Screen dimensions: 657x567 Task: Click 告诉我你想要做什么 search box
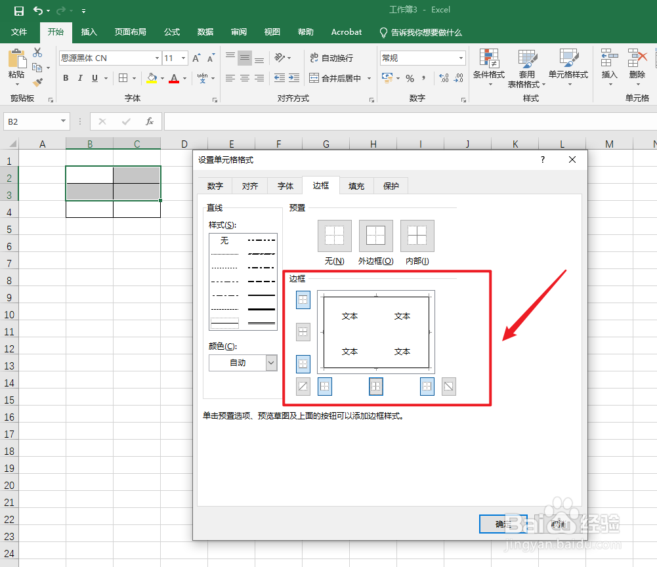coord(421,32)
